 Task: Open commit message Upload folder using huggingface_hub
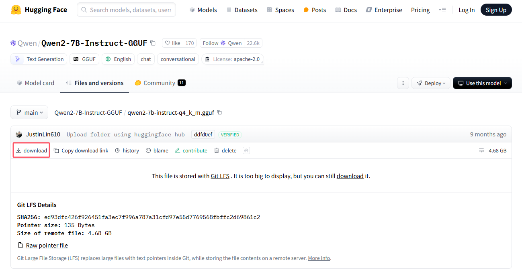coord(126,134)
